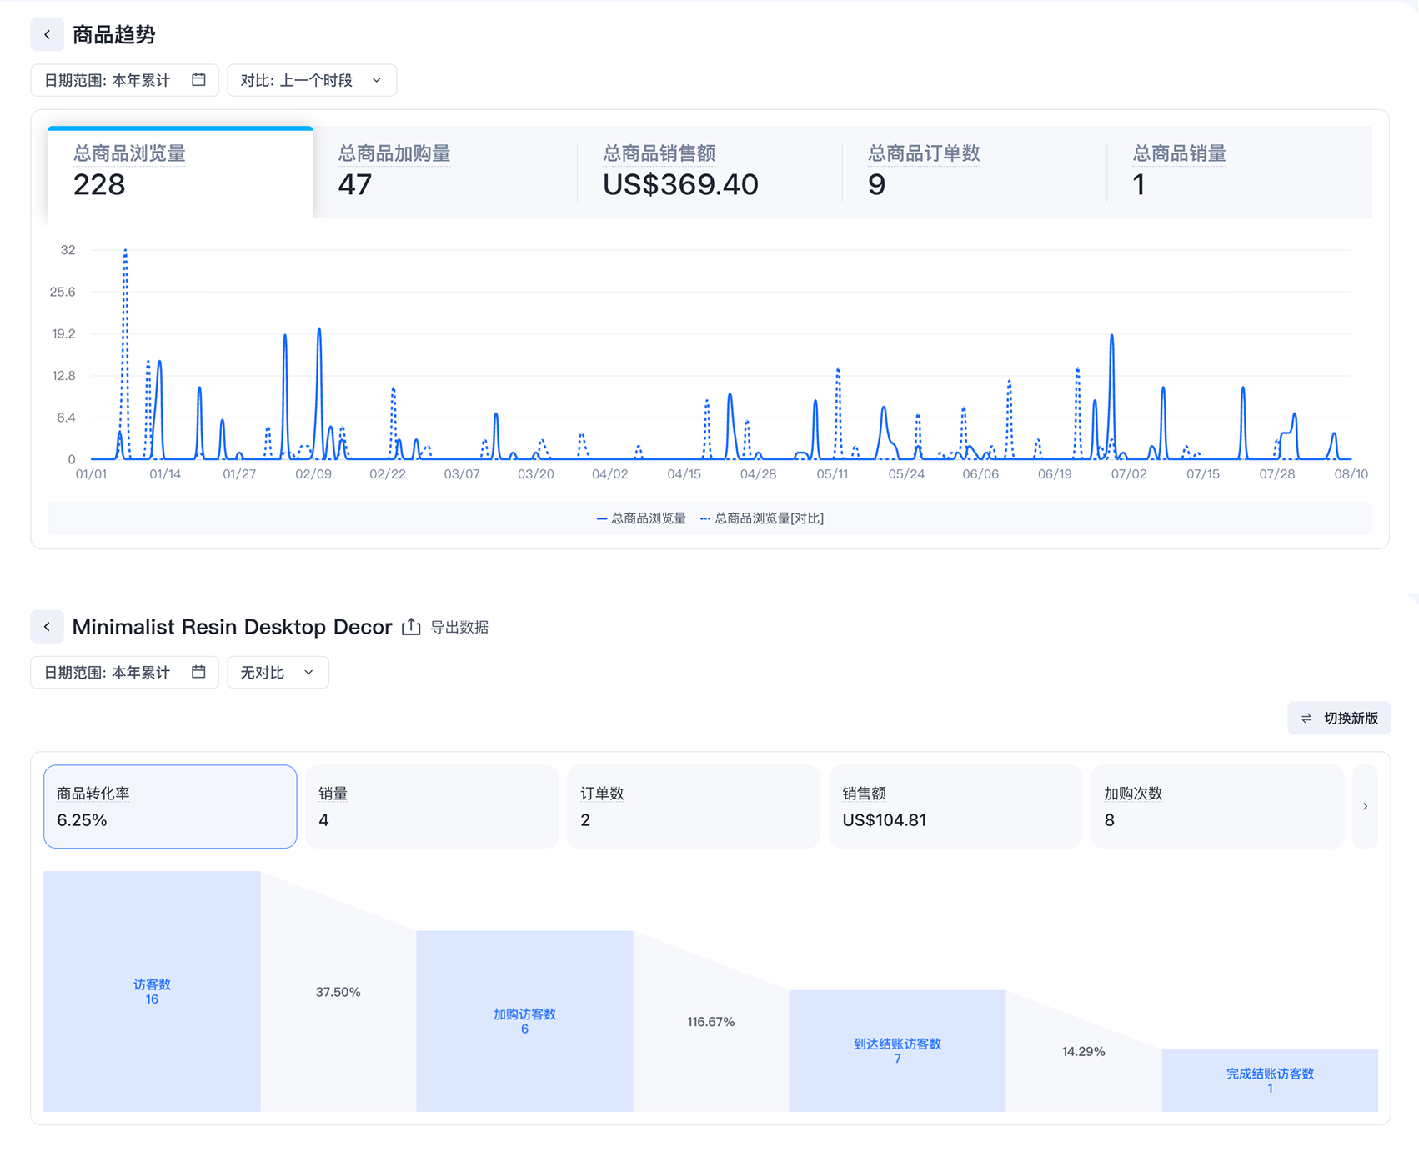This screenshot has width=1419, height=1157.
Task: Open the 无对比 comparison dropdown
Action: 278,672
